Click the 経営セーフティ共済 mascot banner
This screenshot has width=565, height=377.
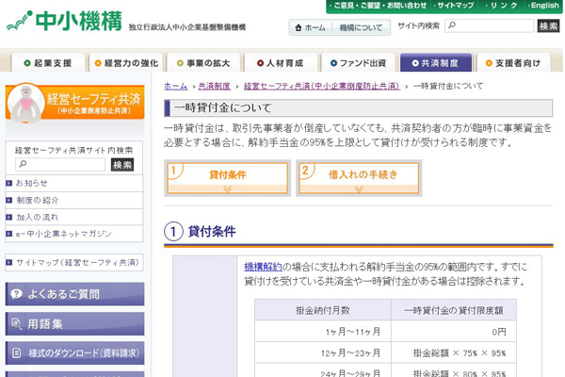pyautogui.click(x=74, y=109)
